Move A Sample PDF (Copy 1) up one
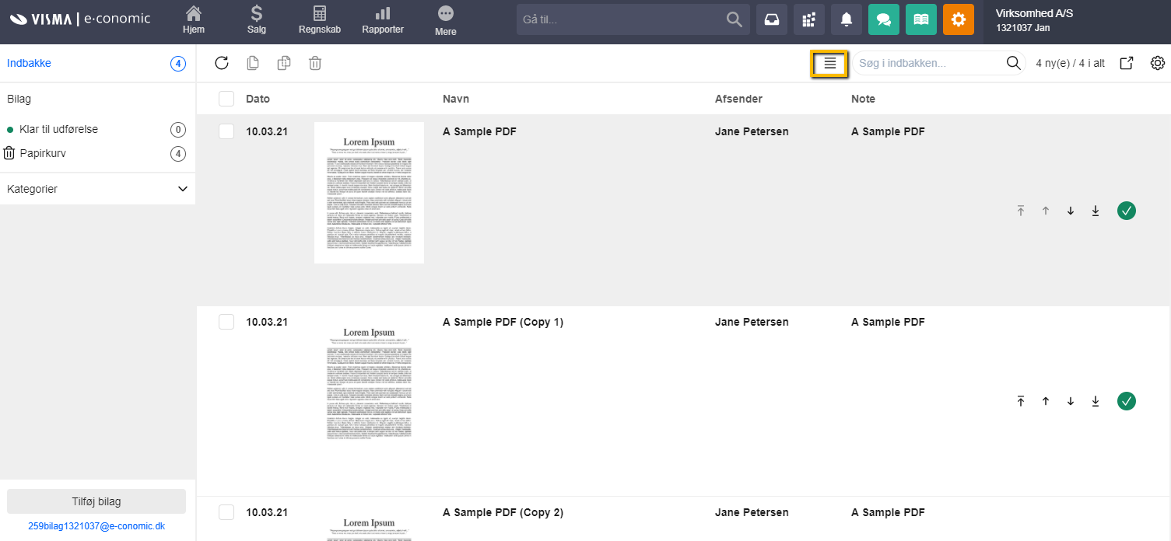The height and width of the screenshot is (541, 1171). [x=1046, y=401]
